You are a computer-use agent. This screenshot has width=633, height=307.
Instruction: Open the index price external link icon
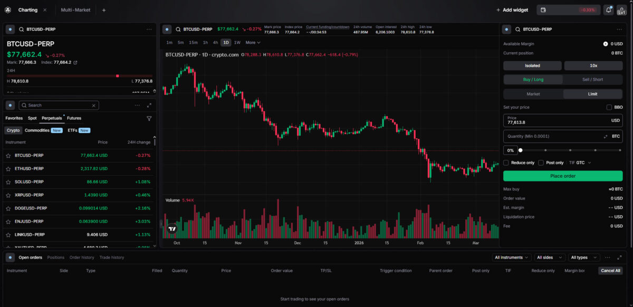tap(75, 62)
